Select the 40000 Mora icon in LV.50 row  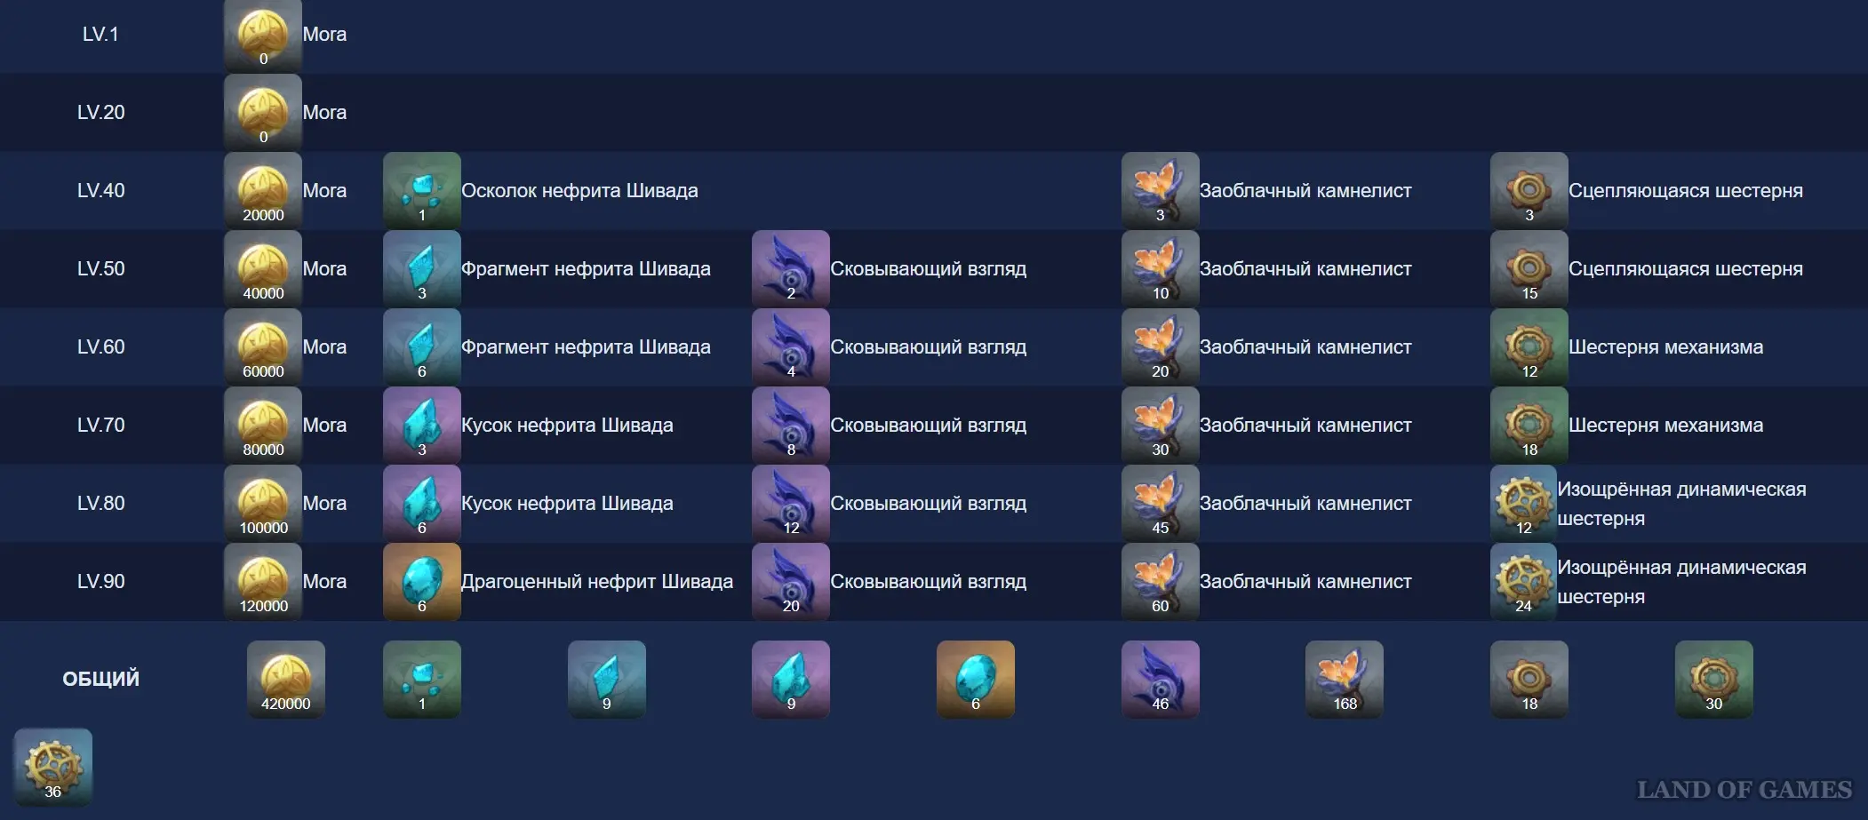point(263,268)
